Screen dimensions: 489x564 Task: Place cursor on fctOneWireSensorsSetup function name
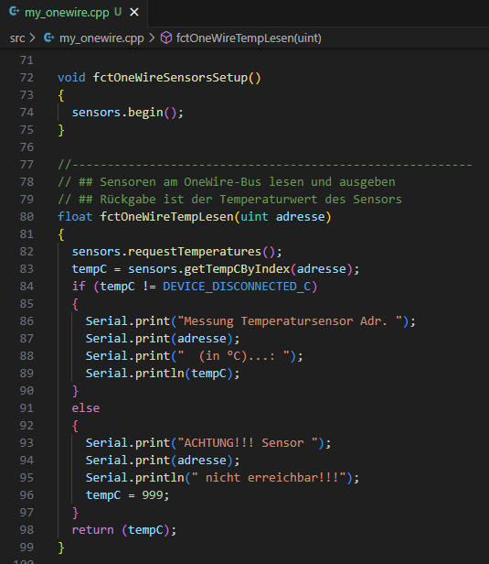click(170, 77)
